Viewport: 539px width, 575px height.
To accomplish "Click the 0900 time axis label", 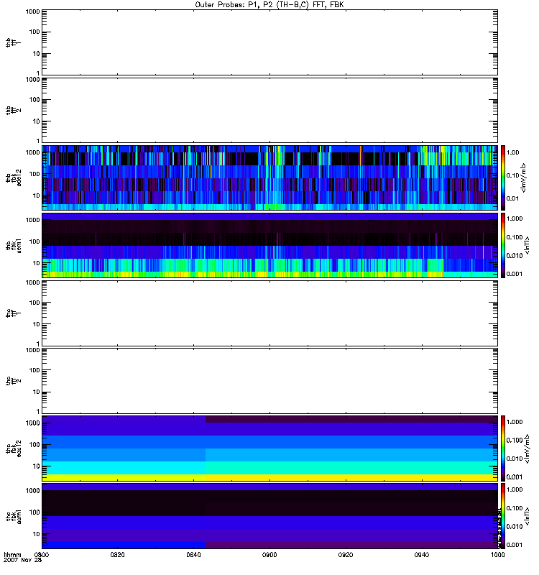I will (269, 555).
